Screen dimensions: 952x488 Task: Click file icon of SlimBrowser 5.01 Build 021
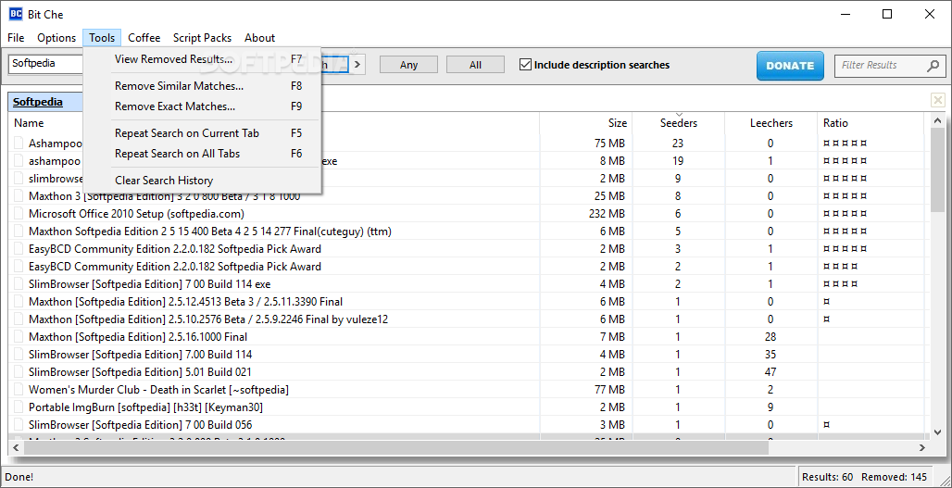19,372
